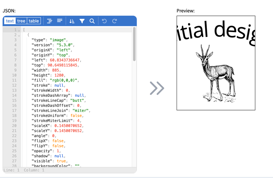Click the status bar Line: 1 indicator
Image resolution: width=273 pixels, height=178 pixels.
[11, 170]
